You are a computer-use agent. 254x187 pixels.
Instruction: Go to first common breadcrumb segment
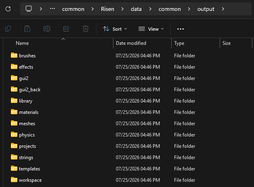[73, 9]
